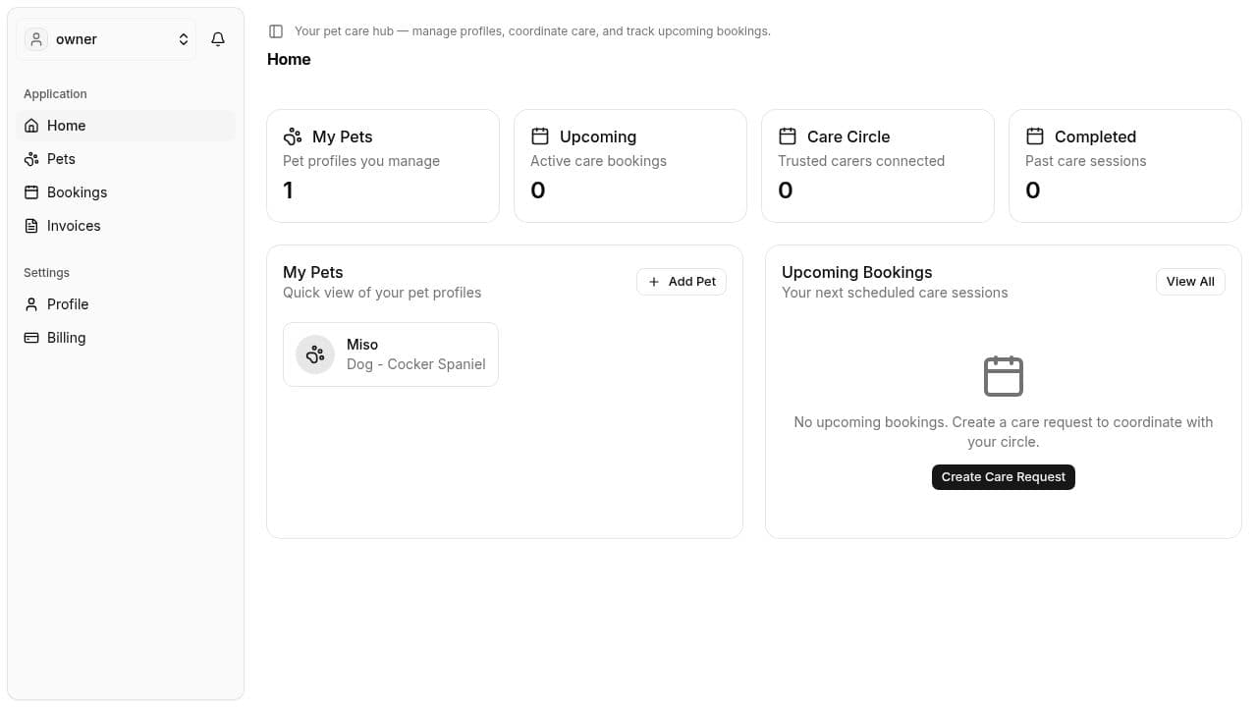Open the notifications bell
Screen dimensions: 1257x707
[218, 39]
